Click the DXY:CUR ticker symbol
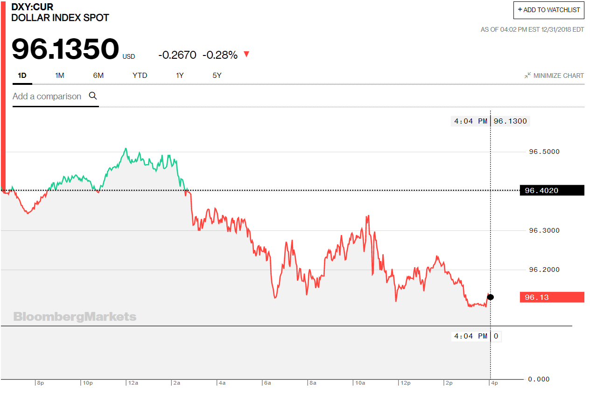 tap(32, 7)
